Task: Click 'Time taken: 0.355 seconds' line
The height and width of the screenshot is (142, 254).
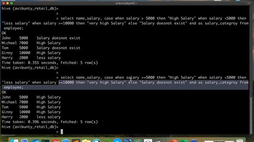Action: 50,63
